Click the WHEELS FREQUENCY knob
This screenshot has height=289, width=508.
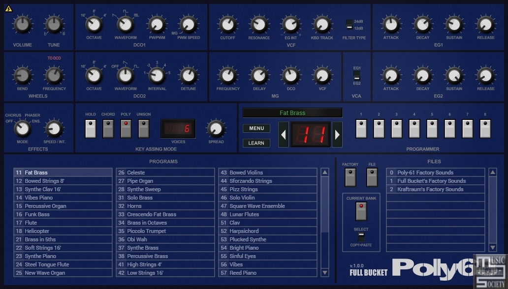click(54, 75)
